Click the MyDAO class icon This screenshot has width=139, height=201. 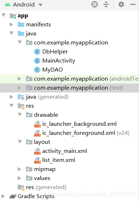click(37, 70)
